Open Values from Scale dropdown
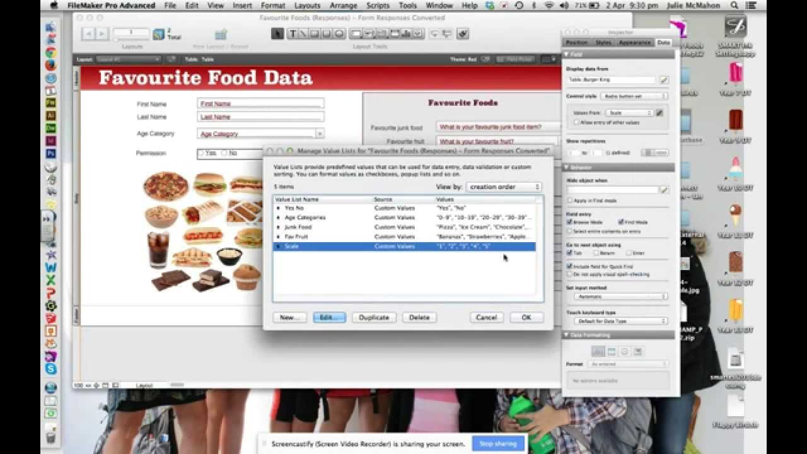 point(629,113)
